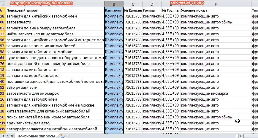Click the insert new worksheet icon

coord(62,136)
